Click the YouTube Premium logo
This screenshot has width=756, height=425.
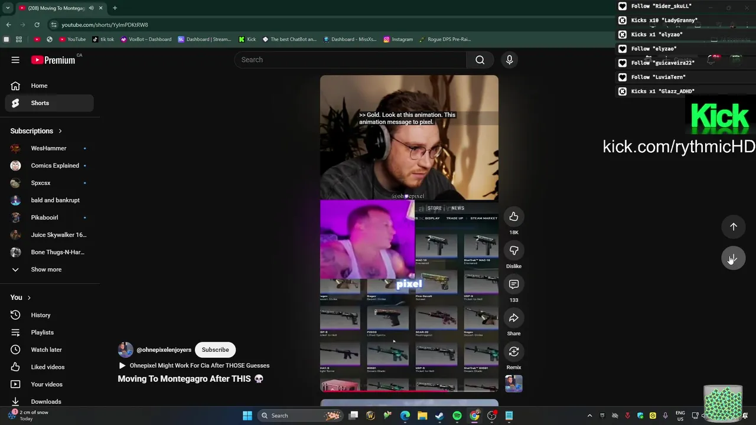click(54, 60)
